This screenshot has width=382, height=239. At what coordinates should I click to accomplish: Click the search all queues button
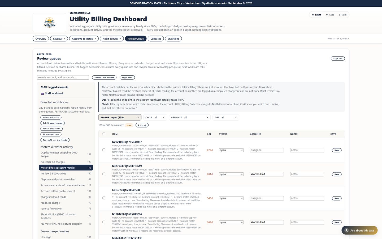click(104, 78)
